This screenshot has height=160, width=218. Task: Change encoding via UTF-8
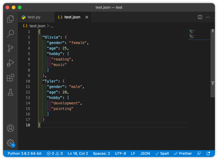coord(120,154)
